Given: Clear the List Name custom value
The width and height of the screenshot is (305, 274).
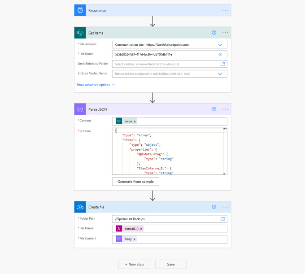Looking at the screenshot, I should pos(220,54).
